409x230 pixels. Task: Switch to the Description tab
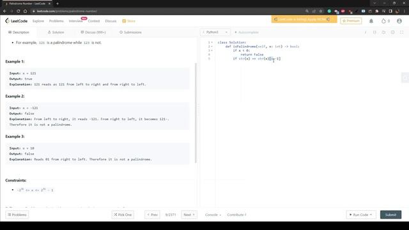[19, 33]
